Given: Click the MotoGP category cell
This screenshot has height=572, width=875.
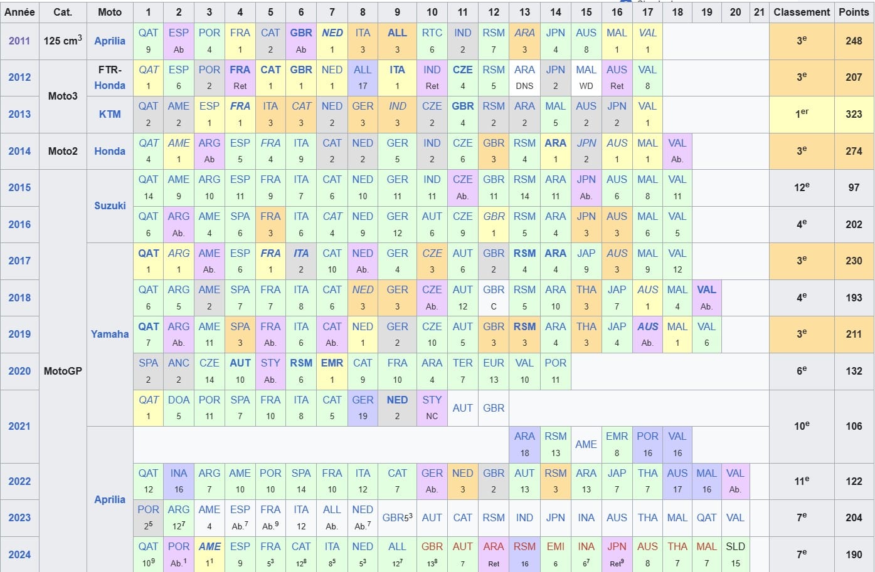Looking at the screenshot, I should (x=63, y=371).
